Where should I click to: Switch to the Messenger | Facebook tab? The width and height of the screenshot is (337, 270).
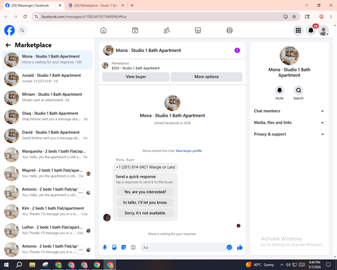click(33, 5)
